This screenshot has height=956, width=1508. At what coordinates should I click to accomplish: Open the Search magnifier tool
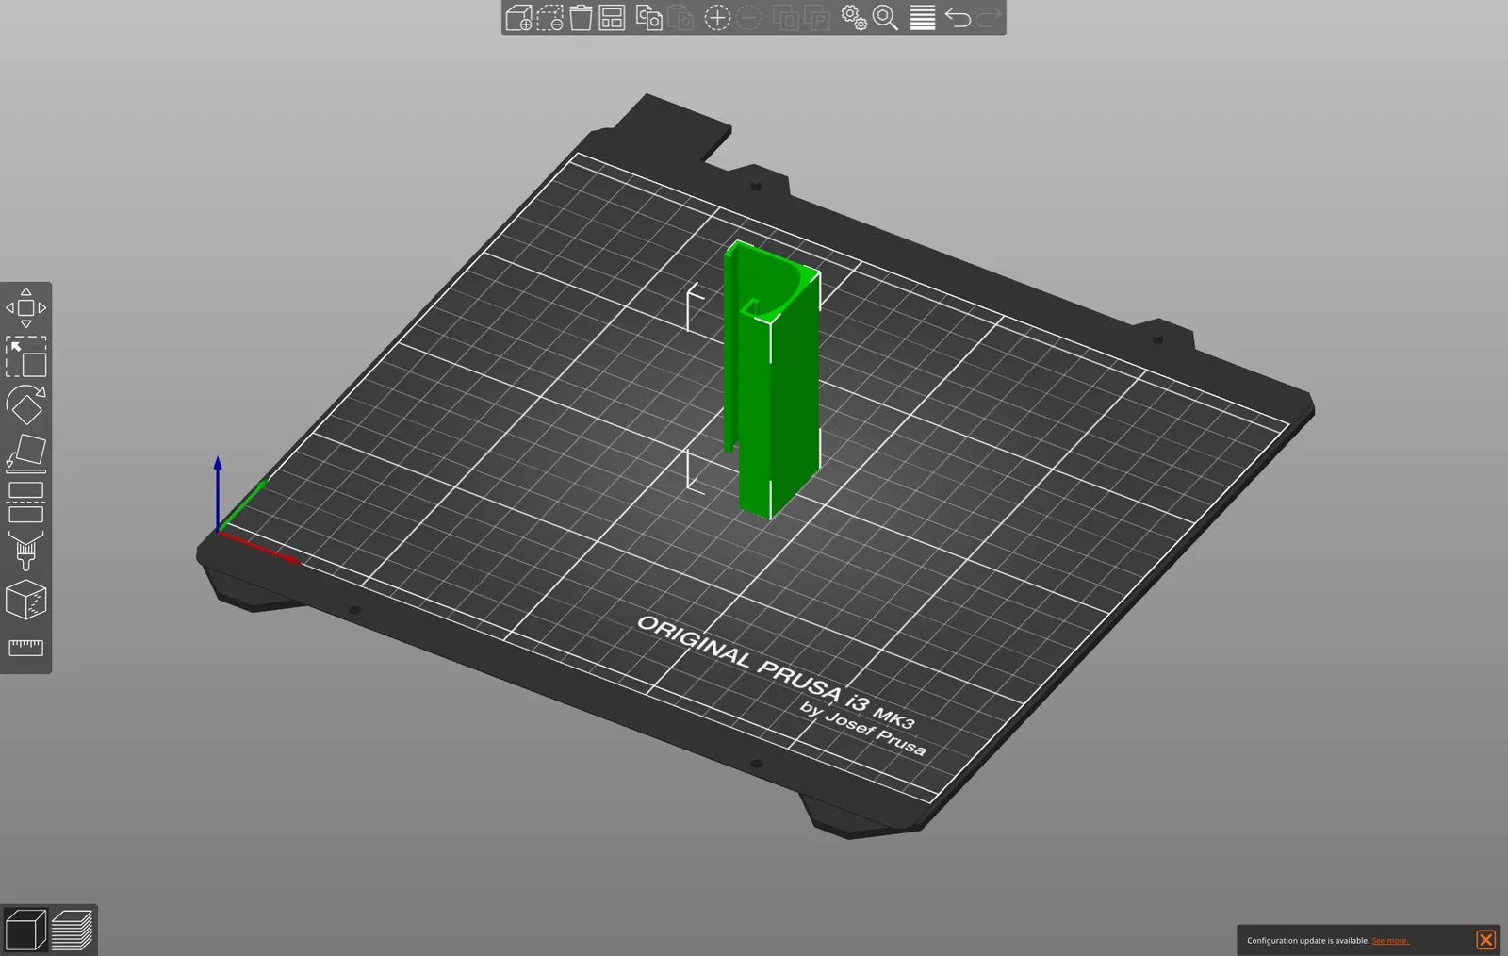(885, 18)
